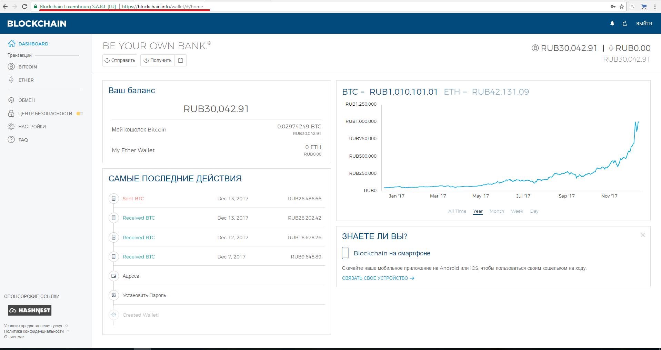Close the ЗНАЕТЕ ЛИ ВЫ card
This screenshot has width=661, height=350.
click(643, 235)
